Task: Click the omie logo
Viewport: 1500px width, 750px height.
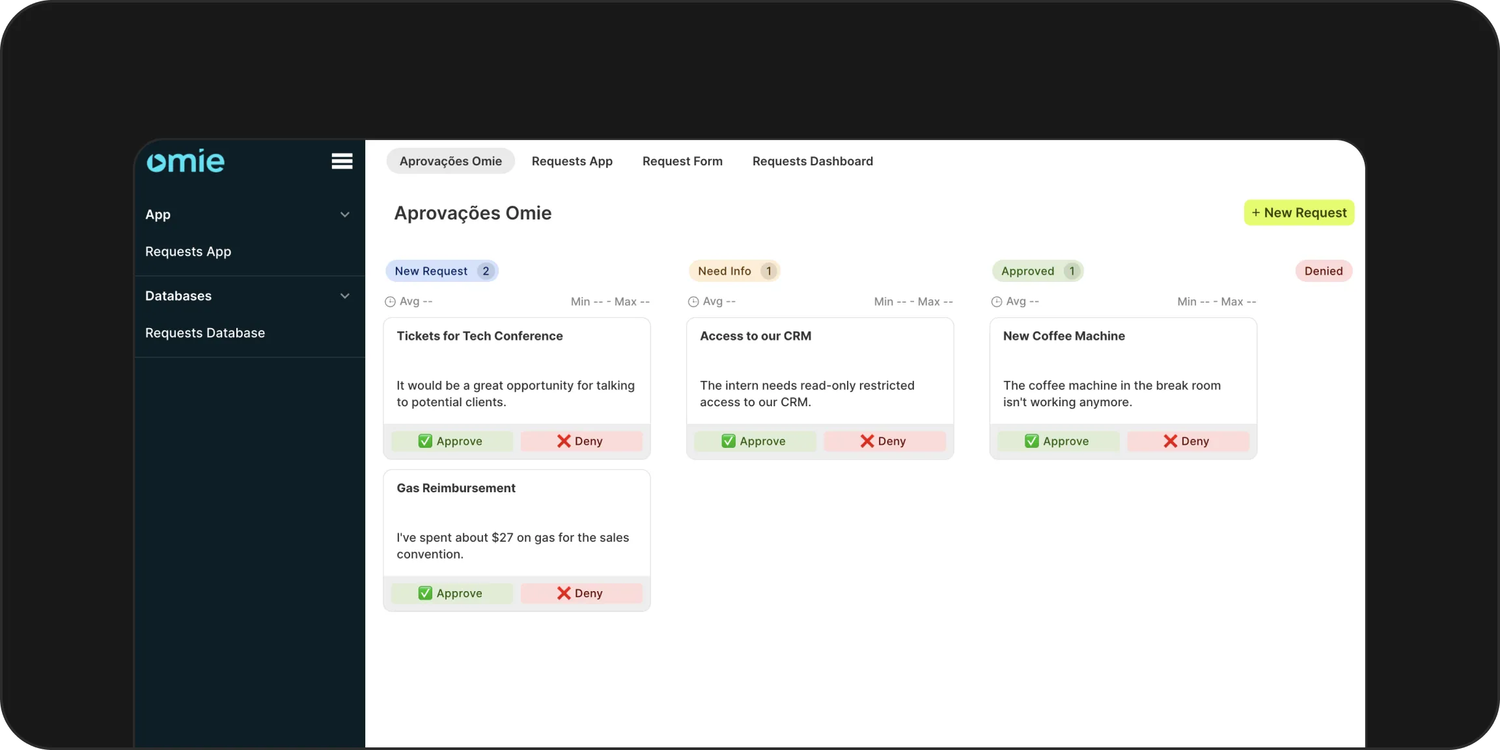Action: click(186, 160)
